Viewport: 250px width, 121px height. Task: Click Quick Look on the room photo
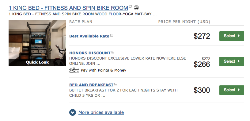[x=37, y=62]
